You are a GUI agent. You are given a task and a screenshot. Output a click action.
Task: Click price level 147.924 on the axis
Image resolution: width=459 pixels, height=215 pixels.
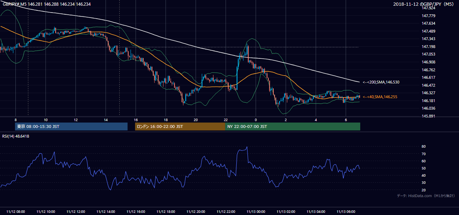click(x=429, y=8)
